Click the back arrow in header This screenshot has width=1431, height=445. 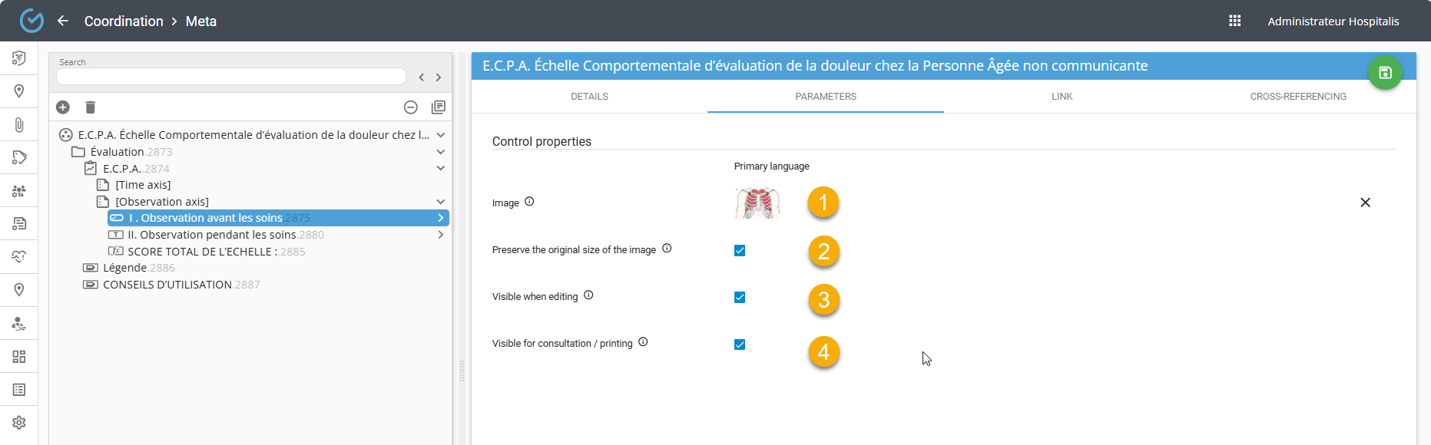[63, 21]
